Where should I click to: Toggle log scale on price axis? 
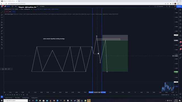174,95
